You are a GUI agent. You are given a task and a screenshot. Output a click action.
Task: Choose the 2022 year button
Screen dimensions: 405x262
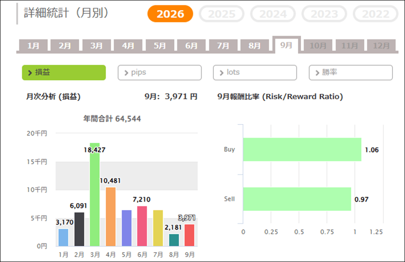pyautogui.click(x=376, y=13)
